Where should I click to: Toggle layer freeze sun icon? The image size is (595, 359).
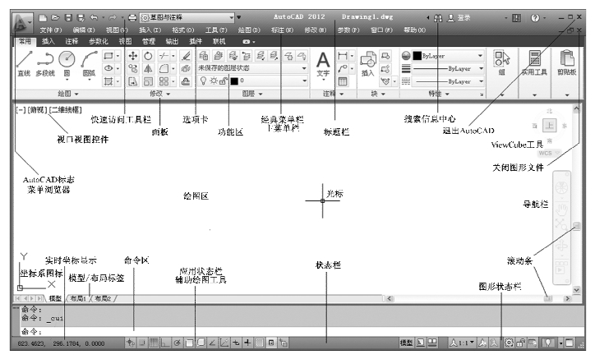click(x=214, y=81)
